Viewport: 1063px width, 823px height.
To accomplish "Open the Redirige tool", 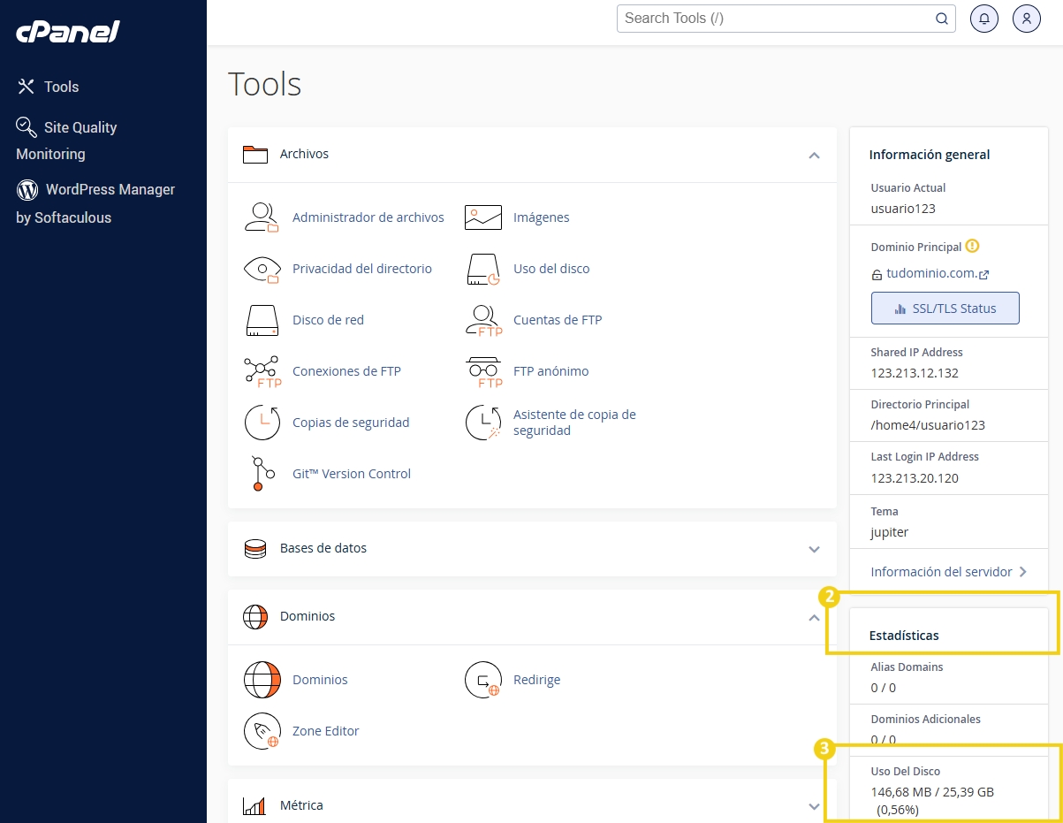I will coord(537,679).
